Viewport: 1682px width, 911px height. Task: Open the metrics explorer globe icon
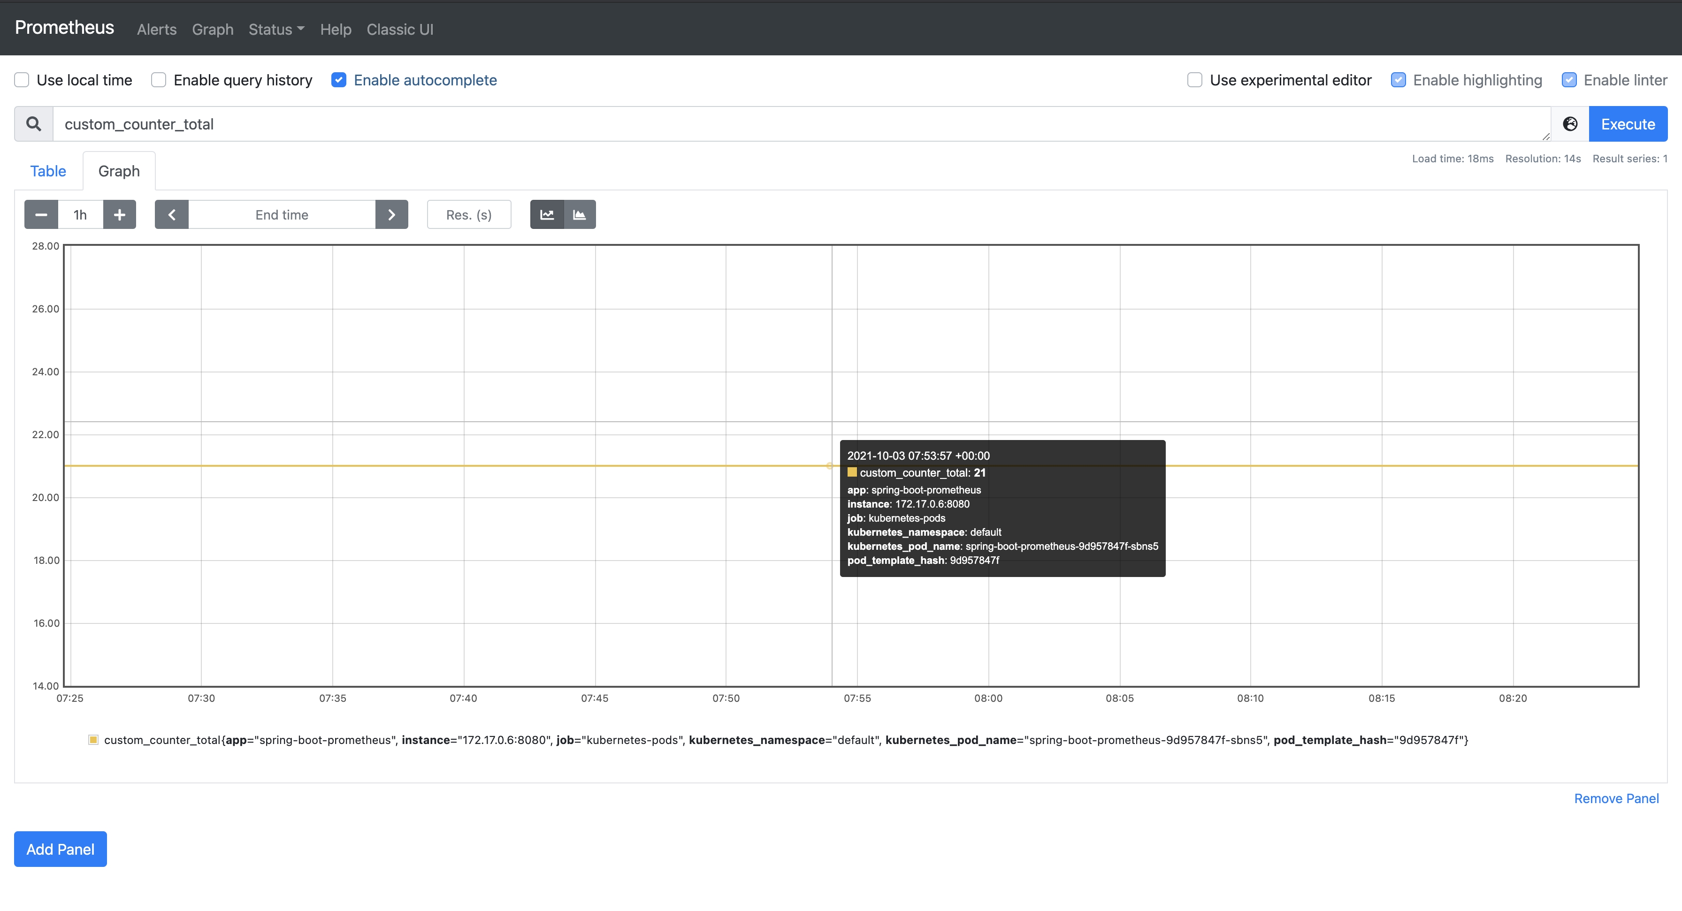[1570, 123]
